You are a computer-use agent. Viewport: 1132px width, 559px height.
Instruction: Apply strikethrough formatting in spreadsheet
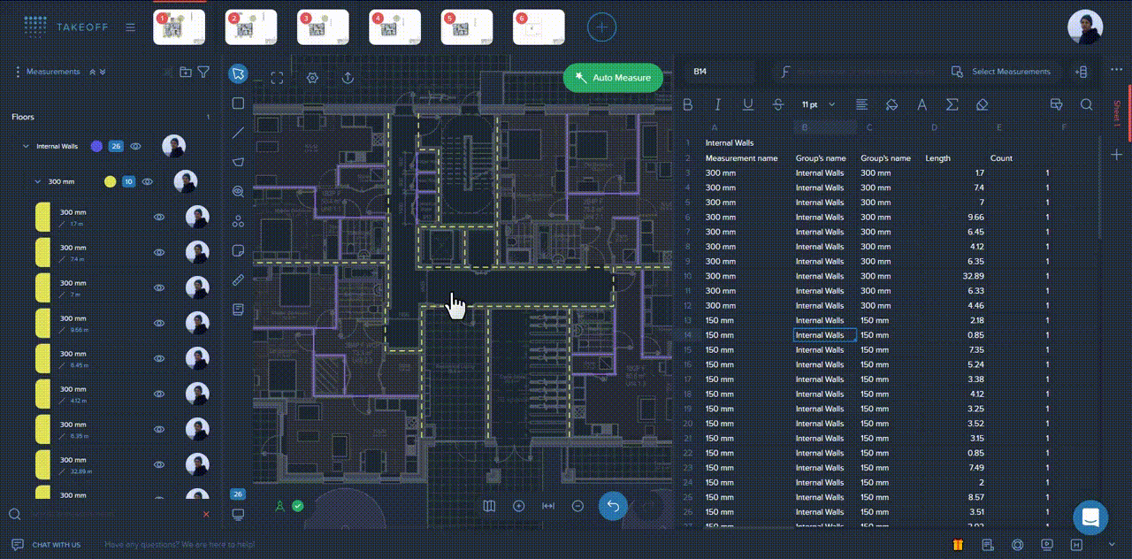click(777, 104)
